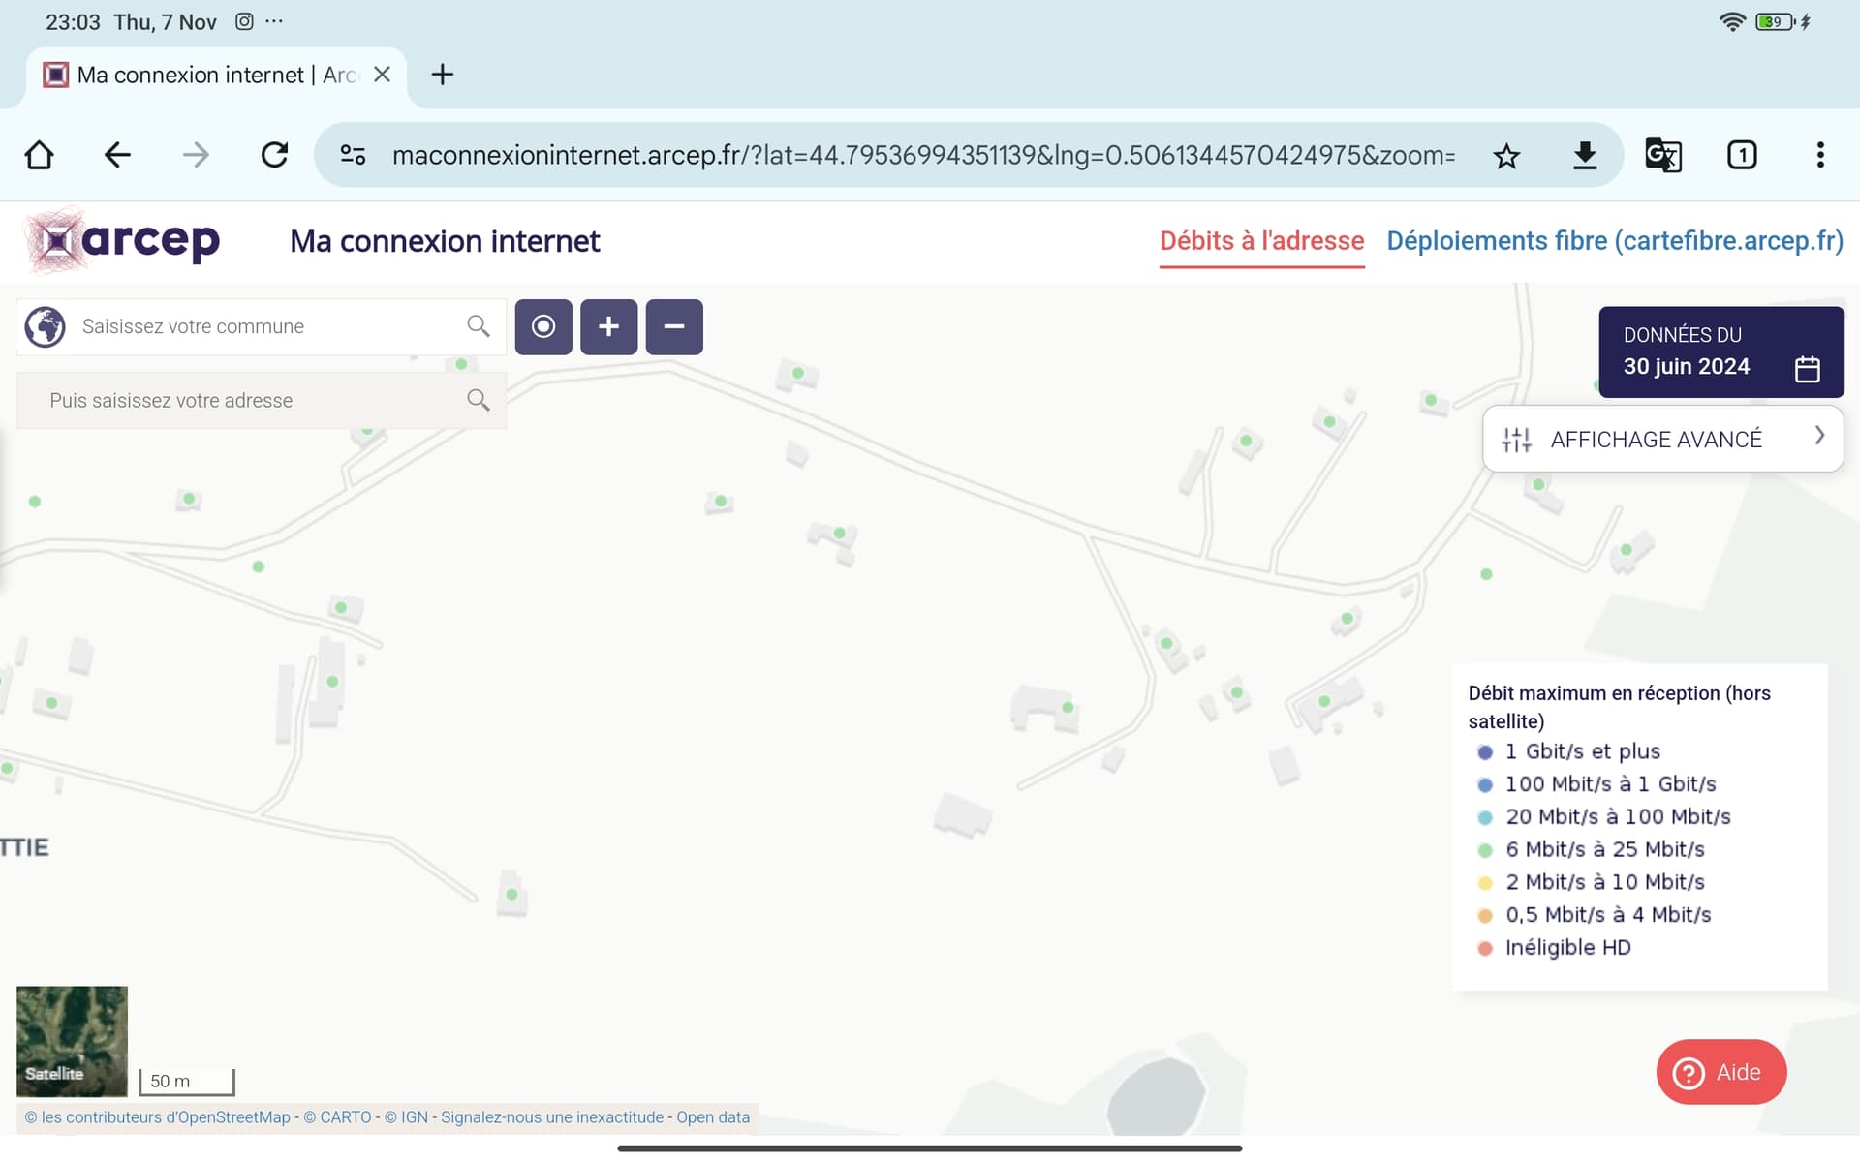Zoom out with the minus button
Image resolution: width=1860 pixels, height=1162 pixels.
(x=674, y=327)
